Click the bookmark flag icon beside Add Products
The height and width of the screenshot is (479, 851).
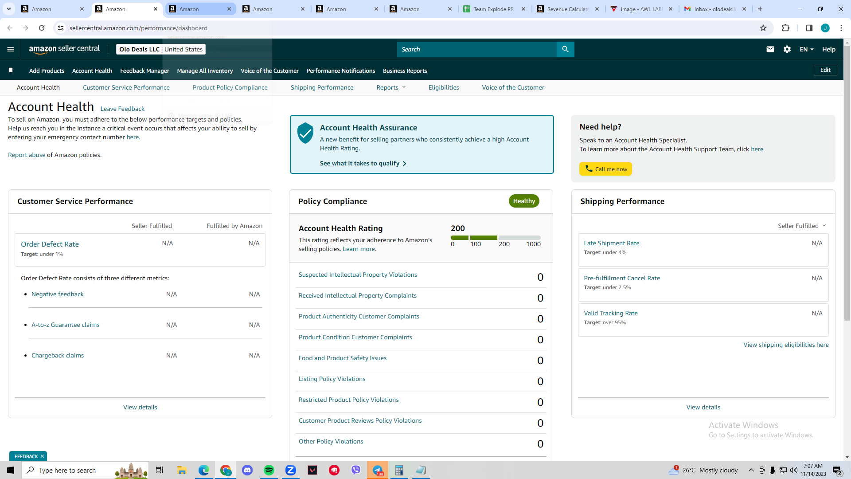11,71
